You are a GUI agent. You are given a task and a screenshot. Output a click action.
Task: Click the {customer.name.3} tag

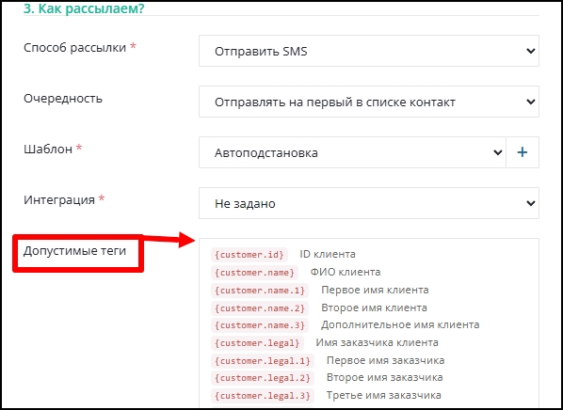(260, 325)
